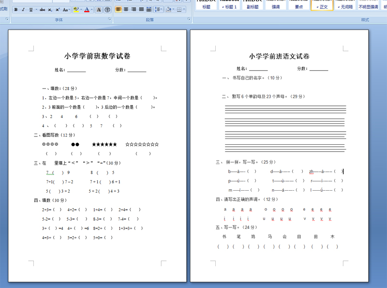Apply the 副标题 style
387x288 pixels.
(253, 5)
